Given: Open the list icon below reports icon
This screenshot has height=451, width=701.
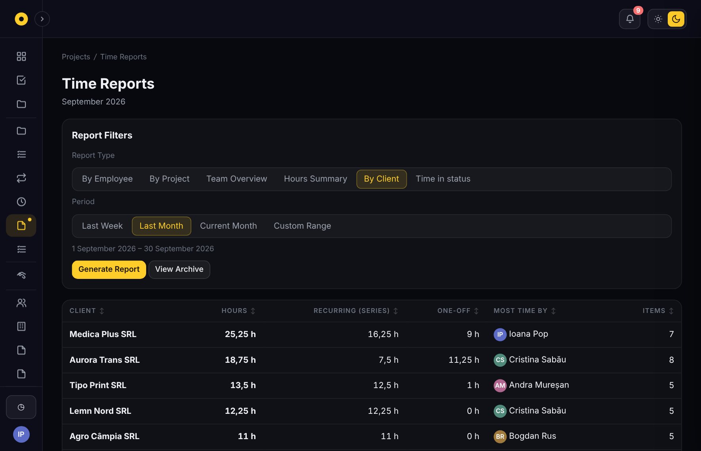Looking at the screenshot, I should [x=21, y=249].
